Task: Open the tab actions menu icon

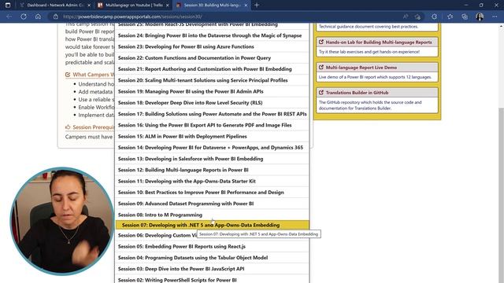Action: (8, 6)
